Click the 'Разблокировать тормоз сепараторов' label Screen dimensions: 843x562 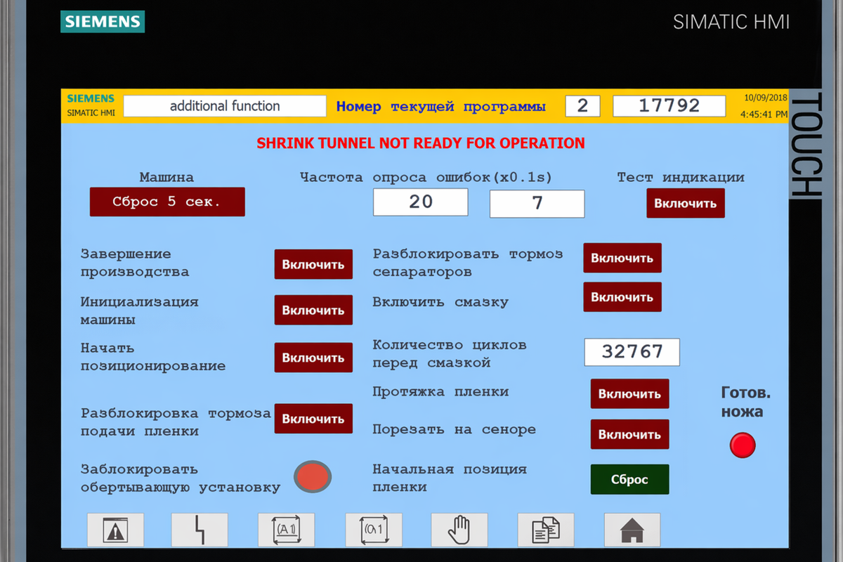[468, 263]
